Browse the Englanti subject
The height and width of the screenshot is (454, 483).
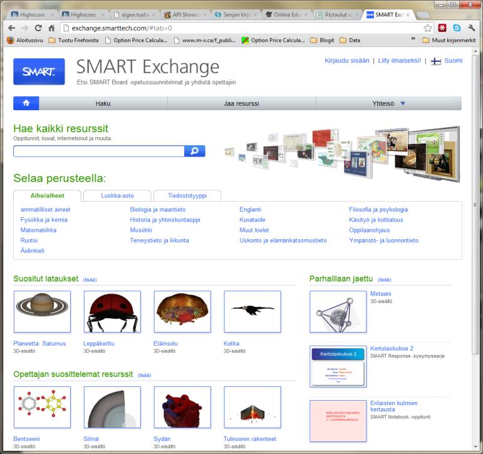click(x=250, y=209)
